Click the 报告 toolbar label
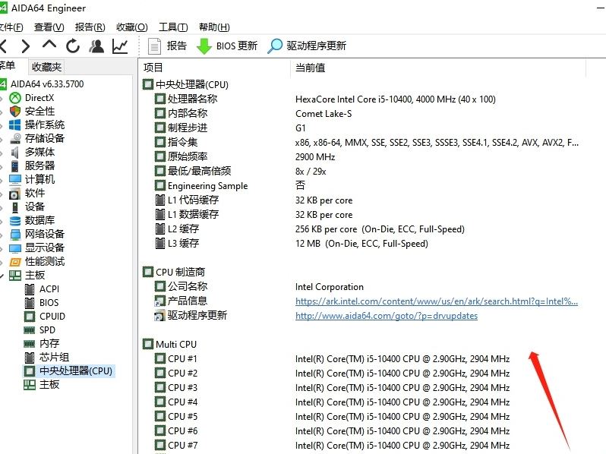This screenshot has height=454, width=606. [177, 46]
